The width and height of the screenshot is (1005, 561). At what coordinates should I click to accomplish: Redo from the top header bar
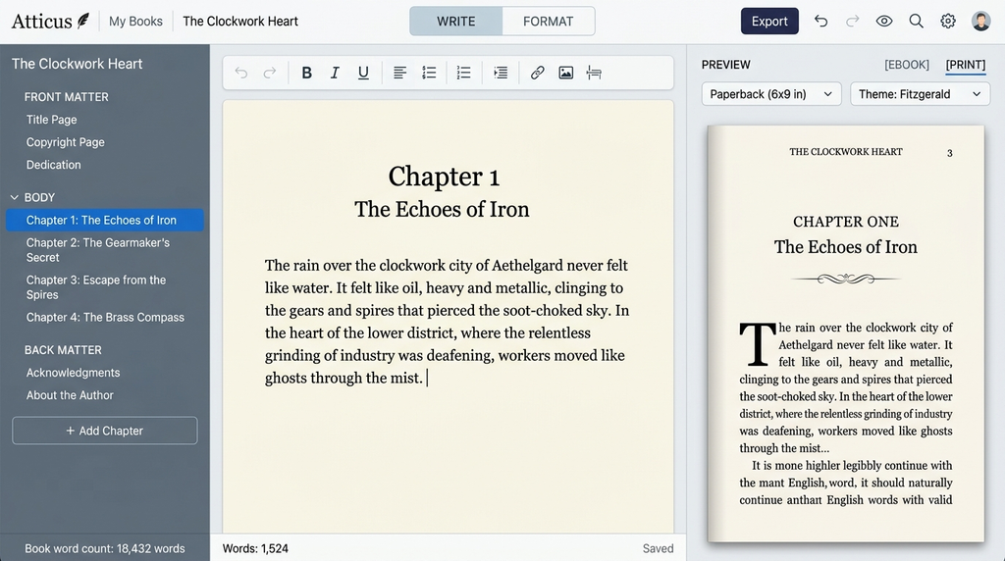[853, 22]
